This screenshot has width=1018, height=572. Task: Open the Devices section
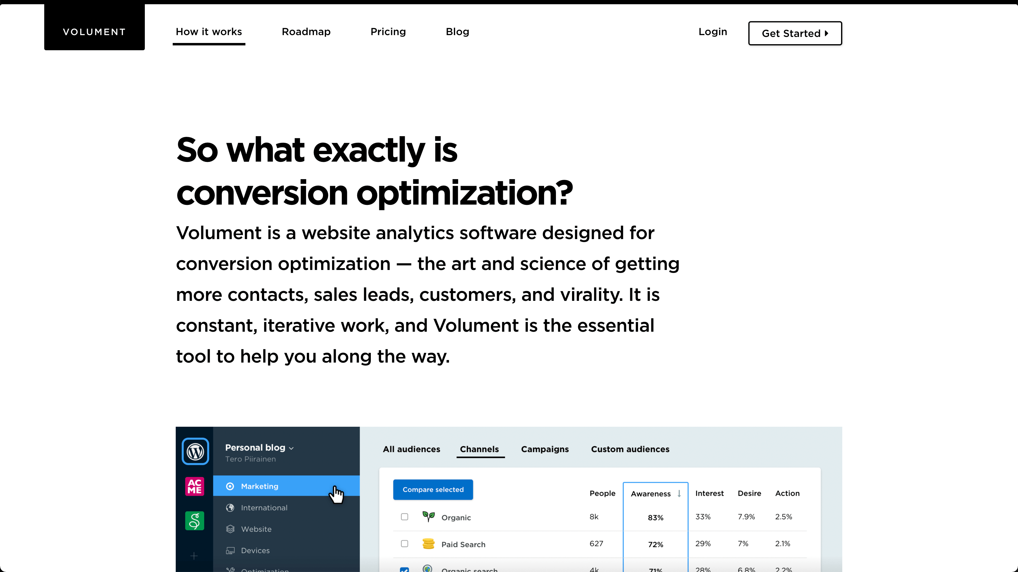pyautogui.click(x=286, y=550)
